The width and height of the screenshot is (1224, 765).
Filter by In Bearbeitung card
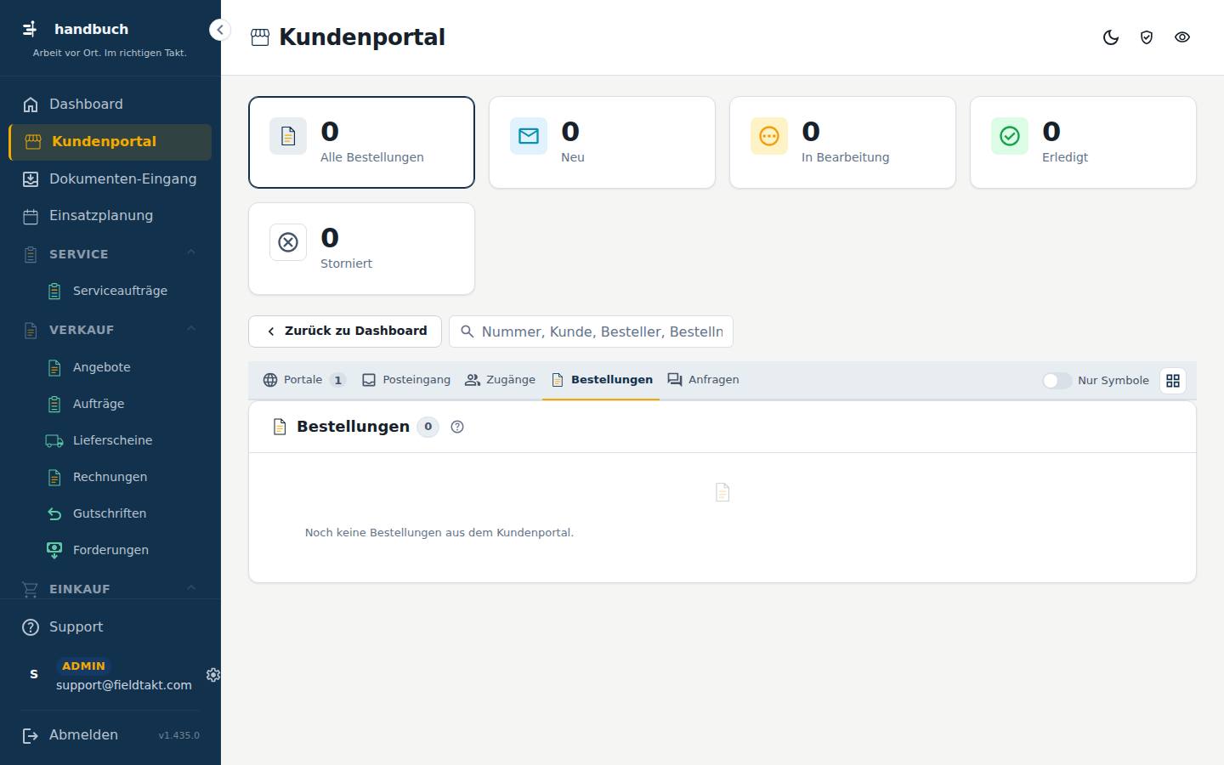pyautogui.click(x=842, y=142)
